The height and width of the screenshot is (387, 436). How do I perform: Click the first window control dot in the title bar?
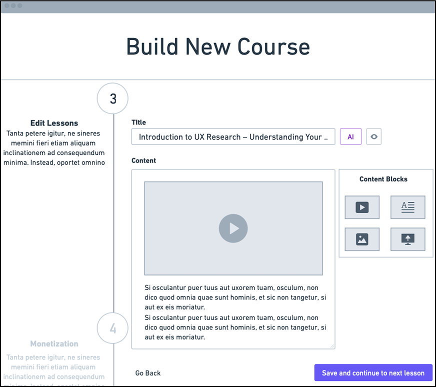pyautogui.click(x=6, y=5)
